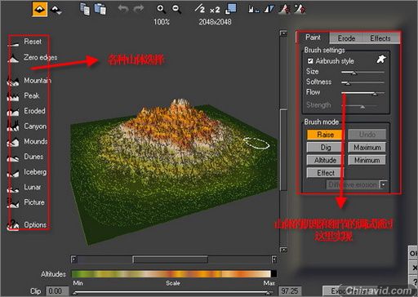Click the Altitudes color gradient bar
This screenshot has width=418, height=297.
coord(174,273)
